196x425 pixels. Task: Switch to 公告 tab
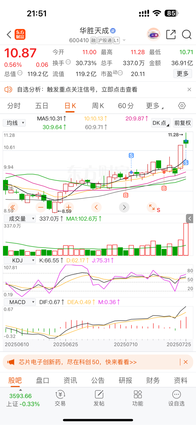coord(98,380)
